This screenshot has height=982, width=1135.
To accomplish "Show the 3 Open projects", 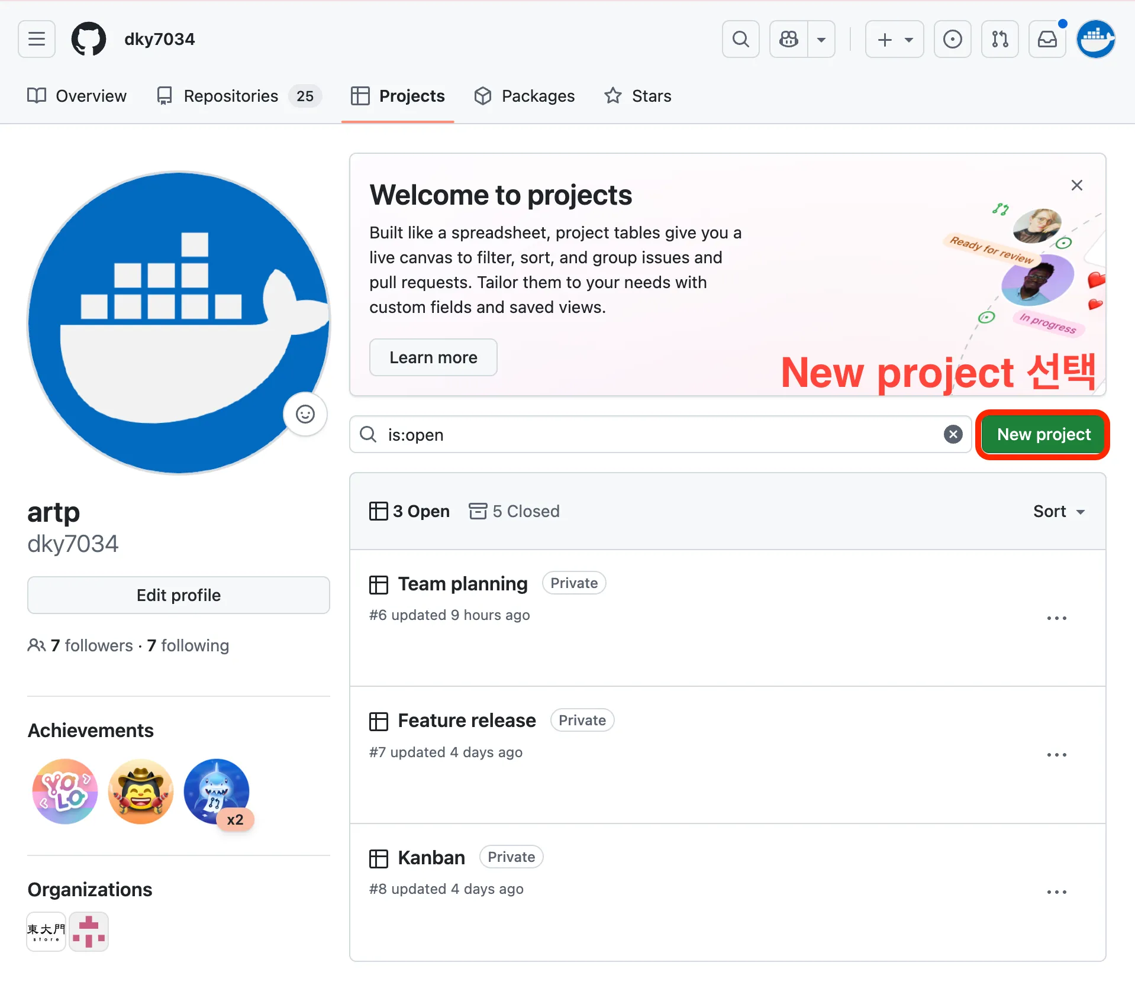I will [x=409, y=511].
